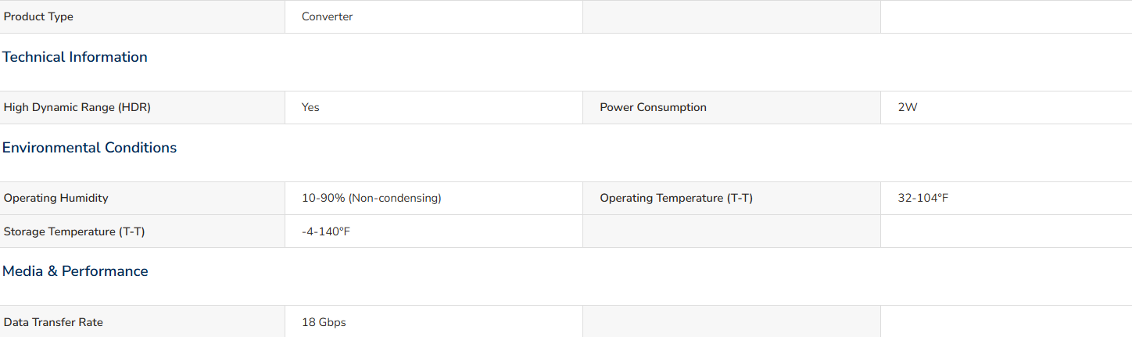
Task: Click the empty cell beside 18 Gbps
Action: coord(732,321)
